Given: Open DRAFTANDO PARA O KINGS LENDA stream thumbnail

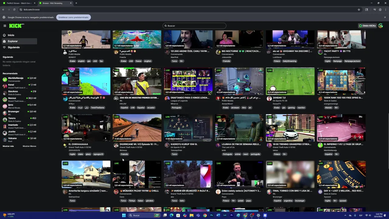Looking at the screenshot, I should point(188,81).
